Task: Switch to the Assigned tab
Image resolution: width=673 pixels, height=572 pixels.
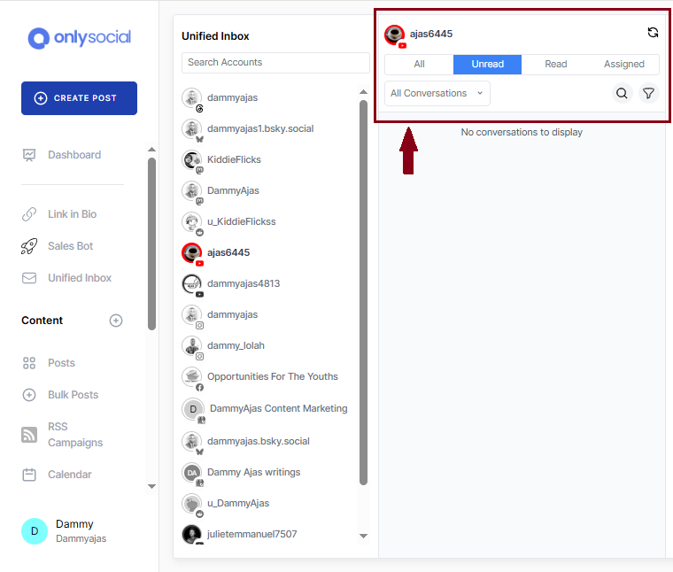Action: coord(624,65)
